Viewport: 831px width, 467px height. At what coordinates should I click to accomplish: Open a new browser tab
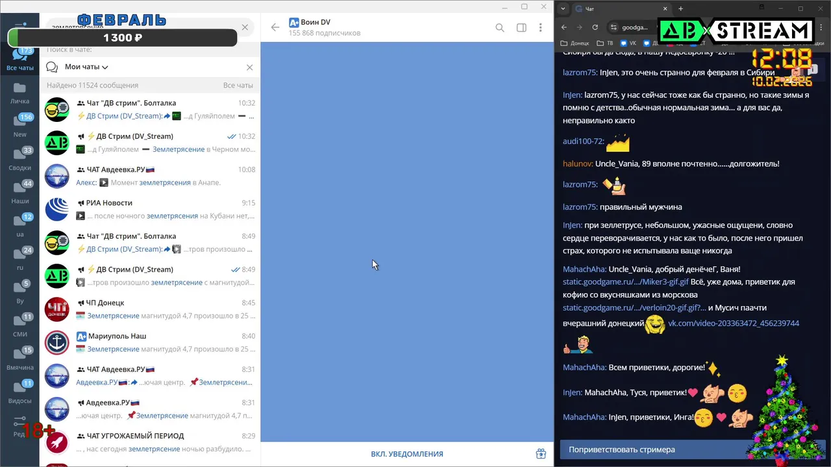point(680,9)
